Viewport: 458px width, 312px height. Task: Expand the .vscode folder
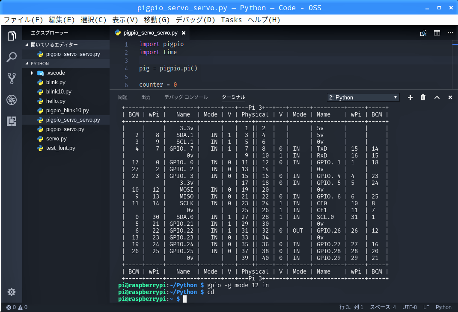pyautogui.click(x=66, y=73)
